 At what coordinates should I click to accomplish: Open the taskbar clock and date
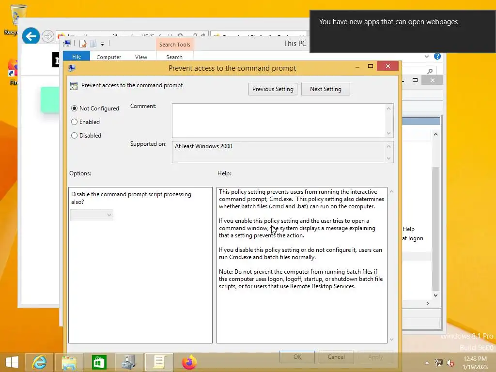coord(475,363)
